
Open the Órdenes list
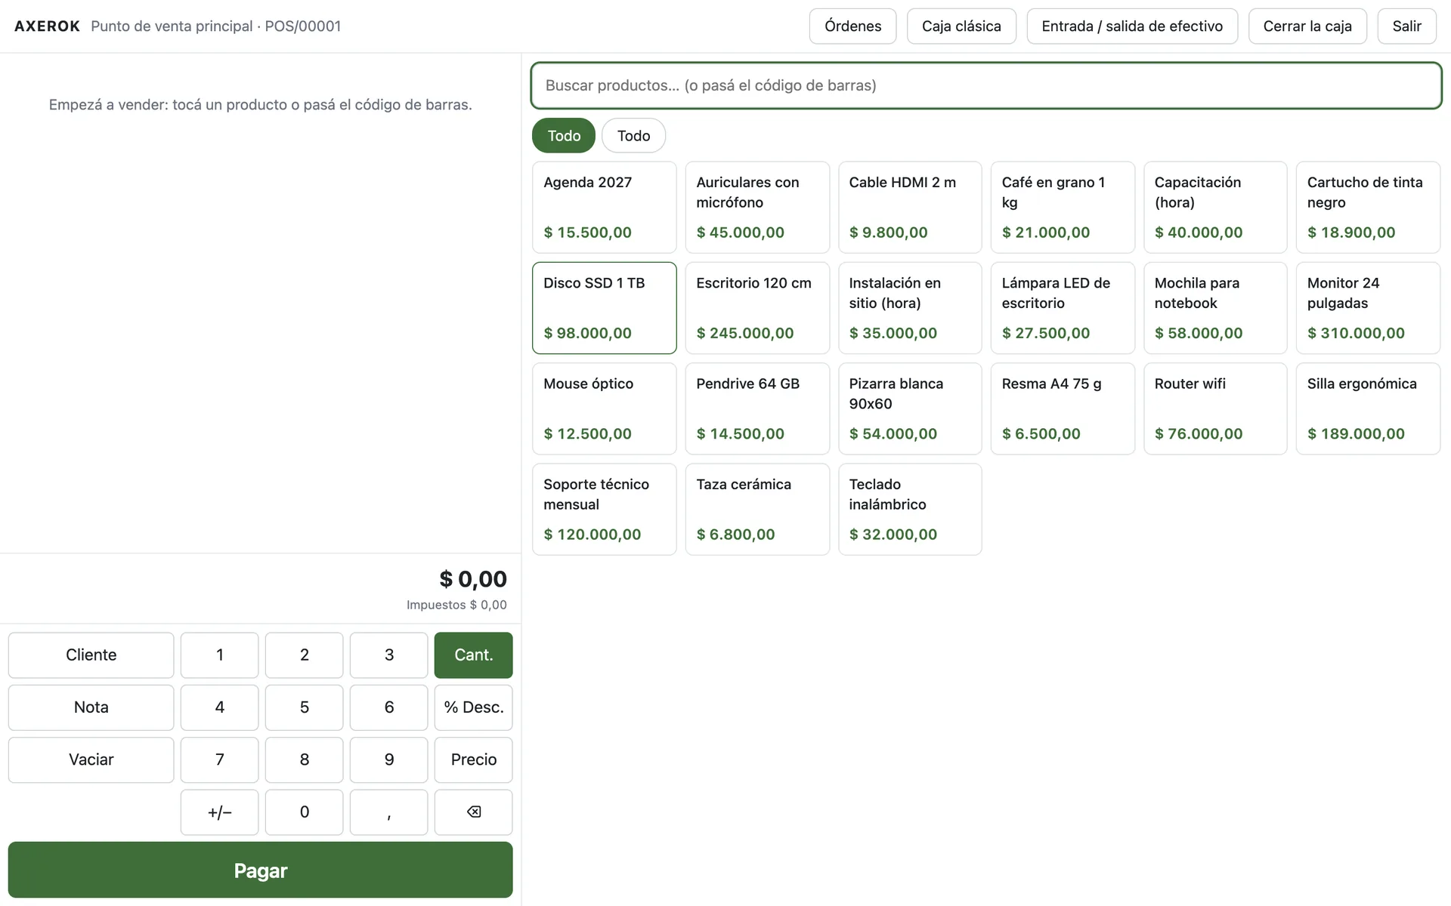(852, 26)
